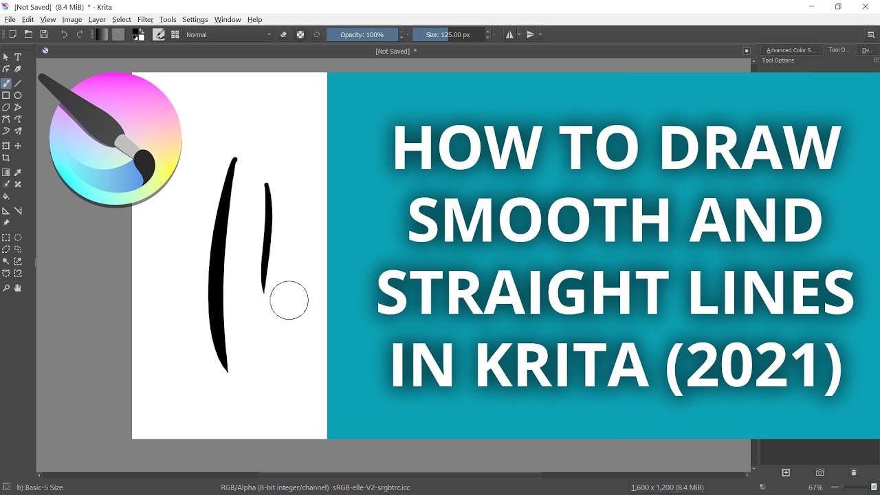Screen dimensions: 880x495
Task: Create a new document from toolbar
Action: (x=12, y=34)
